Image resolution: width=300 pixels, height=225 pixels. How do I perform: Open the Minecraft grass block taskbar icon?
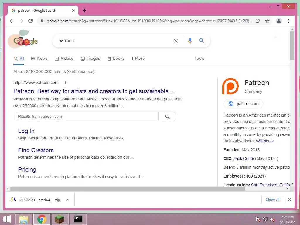[59, 219]
